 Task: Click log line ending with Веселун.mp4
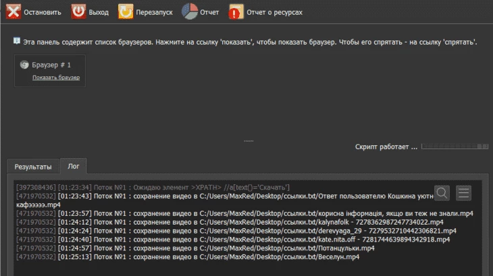(188, 257)
